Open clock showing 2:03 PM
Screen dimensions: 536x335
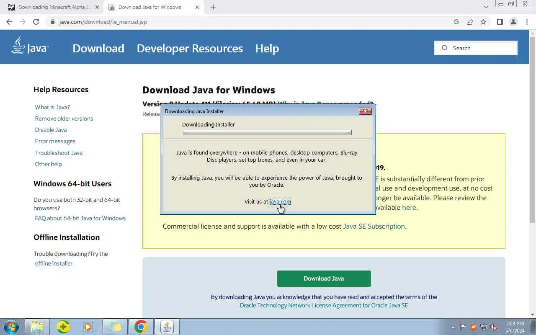pyautogui.click(x=515, y=327)
